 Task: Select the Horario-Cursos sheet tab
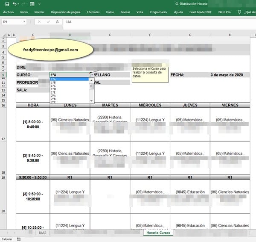(x=158, y=233)
